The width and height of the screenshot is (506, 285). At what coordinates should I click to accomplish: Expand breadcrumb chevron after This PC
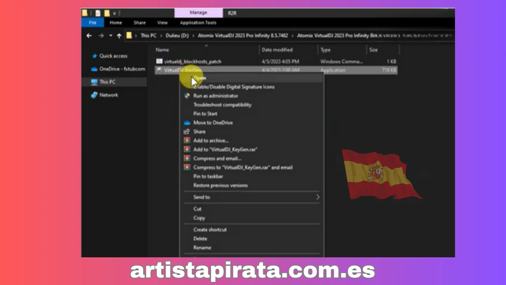(x=161, y=36)
